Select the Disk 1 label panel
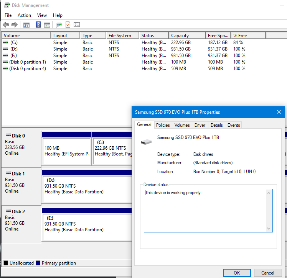Screen dimensions: 287x278 (21, 186)
